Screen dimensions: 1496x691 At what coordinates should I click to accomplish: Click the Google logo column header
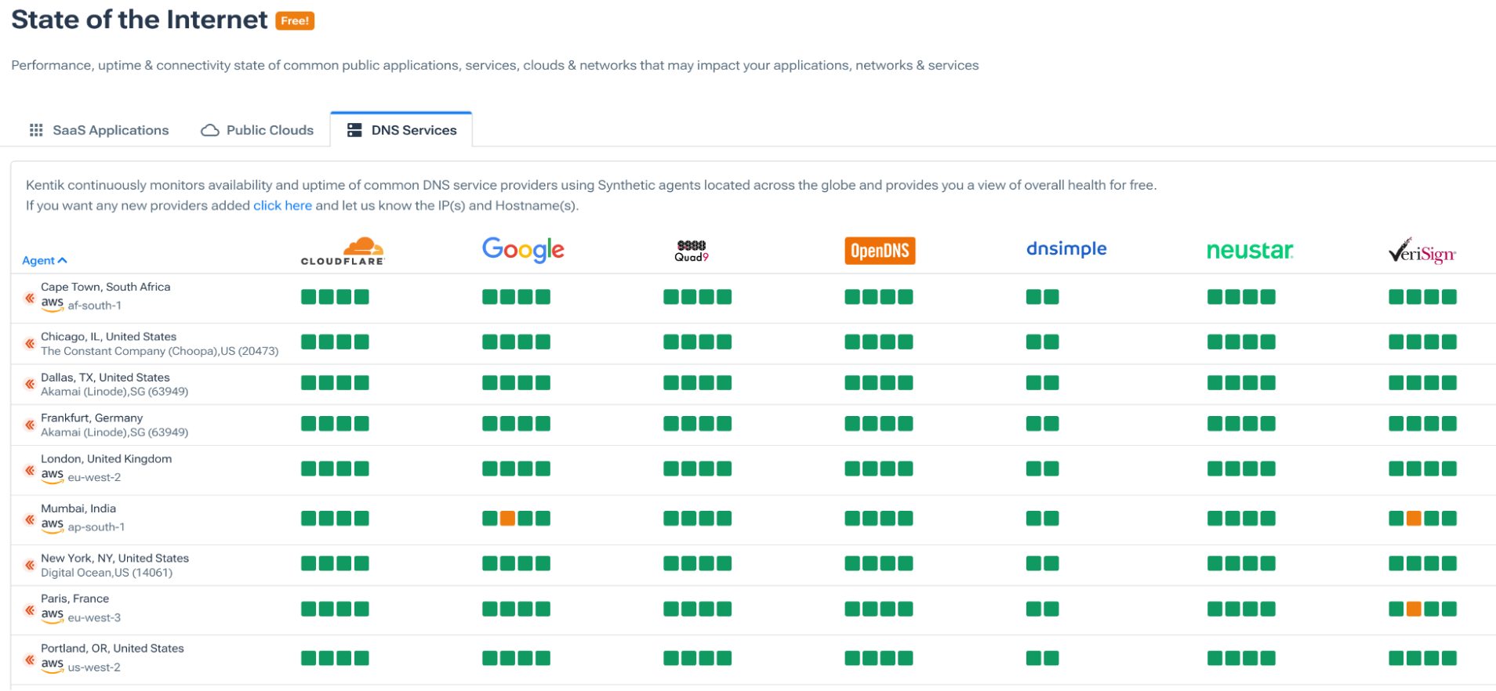[523, 250]
